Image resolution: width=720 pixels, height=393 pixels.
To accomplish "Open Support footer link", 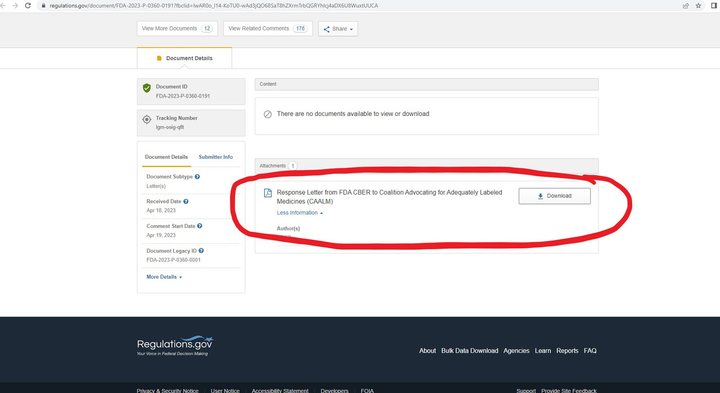I will [526, 390].
